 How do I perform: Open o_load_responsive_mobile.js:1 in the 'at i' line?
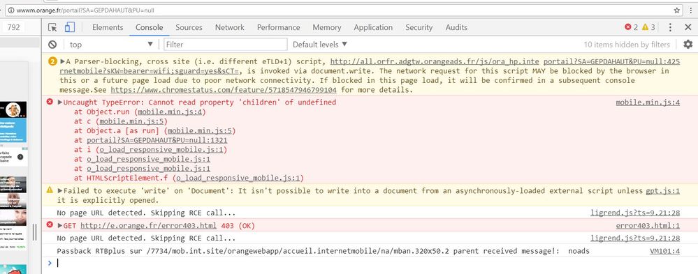coord(161,150)
